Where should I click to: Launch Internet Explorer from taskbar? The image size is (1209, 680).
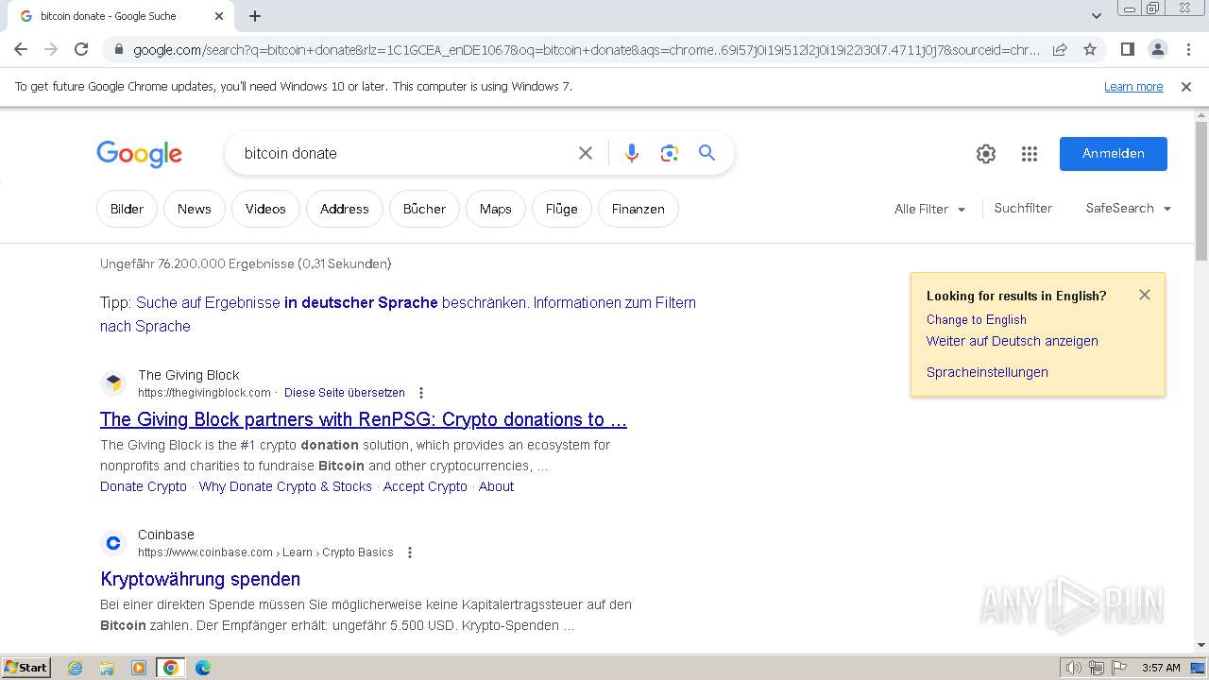pos(76,668)
